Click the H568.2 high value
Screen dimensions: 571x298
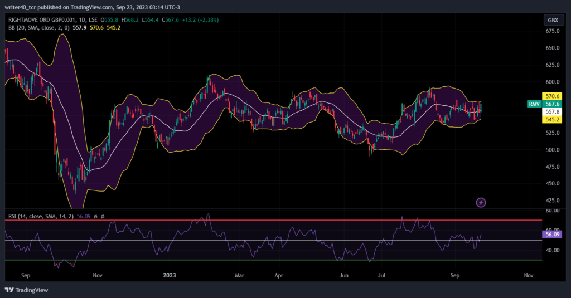click(x=130, y=20)
